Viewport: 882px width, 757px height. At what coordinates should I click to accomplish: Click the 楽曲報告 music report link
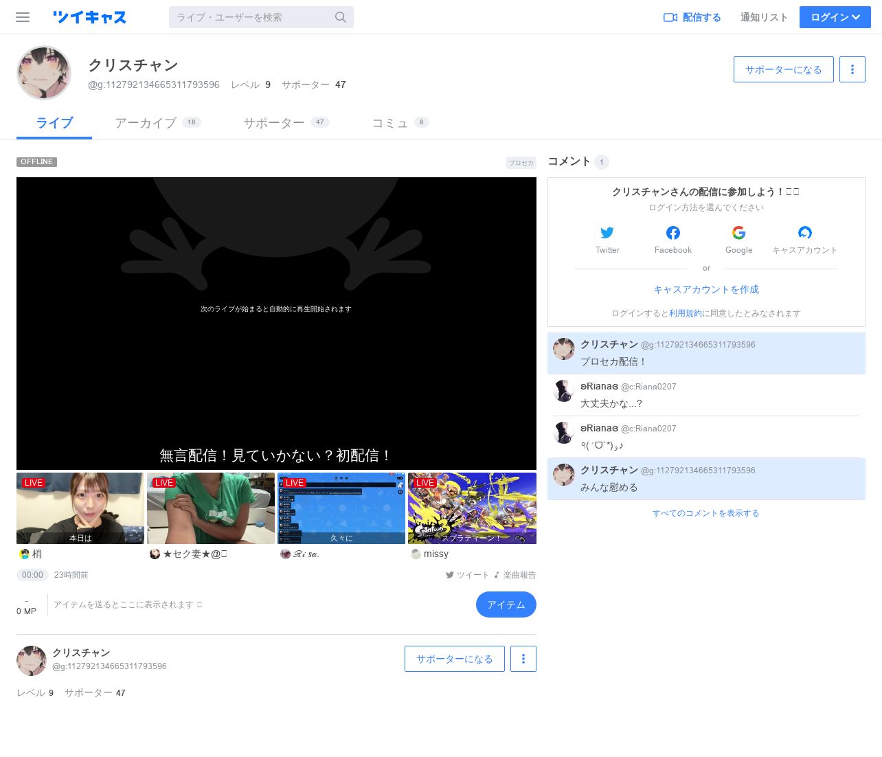(514, 575)
